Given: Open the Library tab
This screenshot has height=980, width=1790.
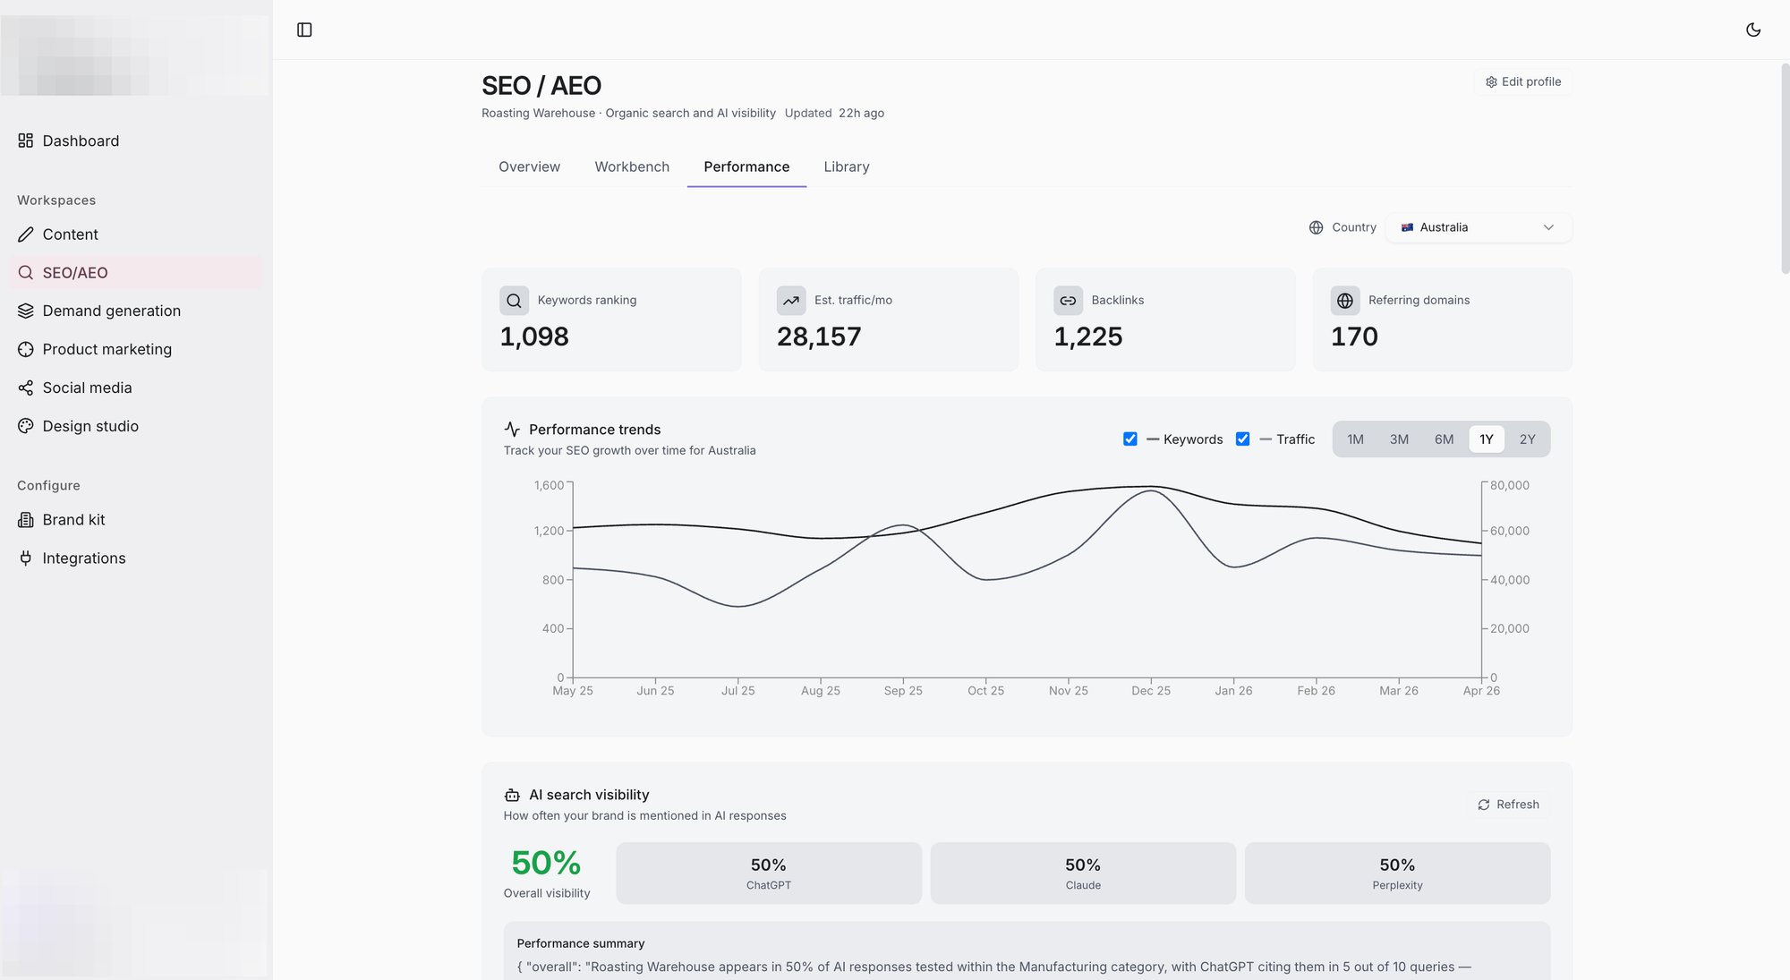Looking at the screenshot, I should (847, 166).
